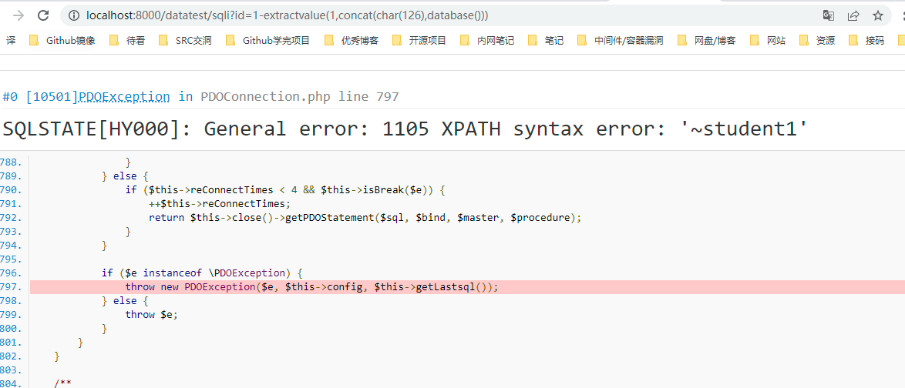Click the address bar URL text

click(x=288, y=15)
